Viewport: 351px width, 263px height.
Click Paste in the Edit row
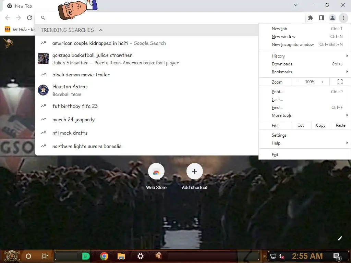click(x=340, y=125)
